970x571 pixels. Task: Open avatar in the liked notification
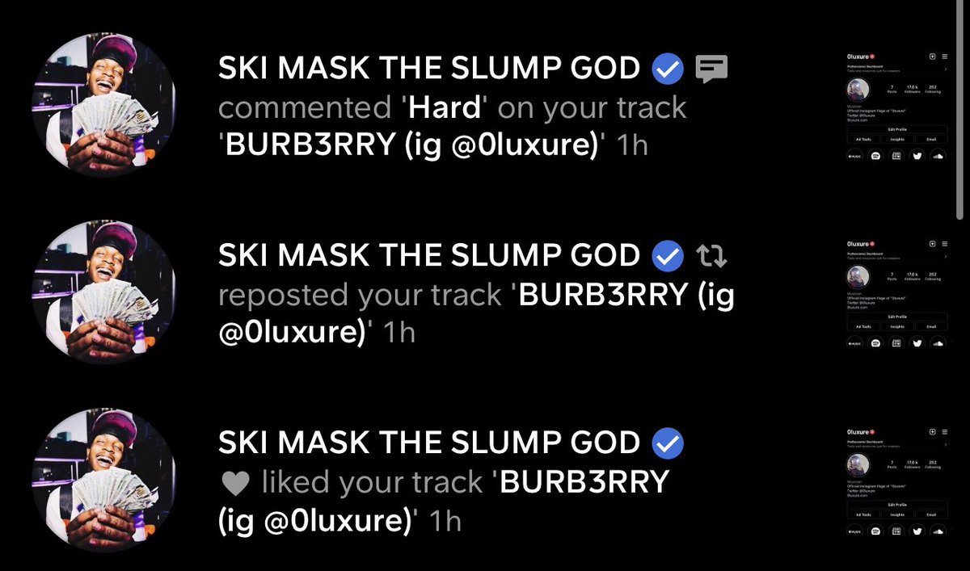(x=103, y=481)
